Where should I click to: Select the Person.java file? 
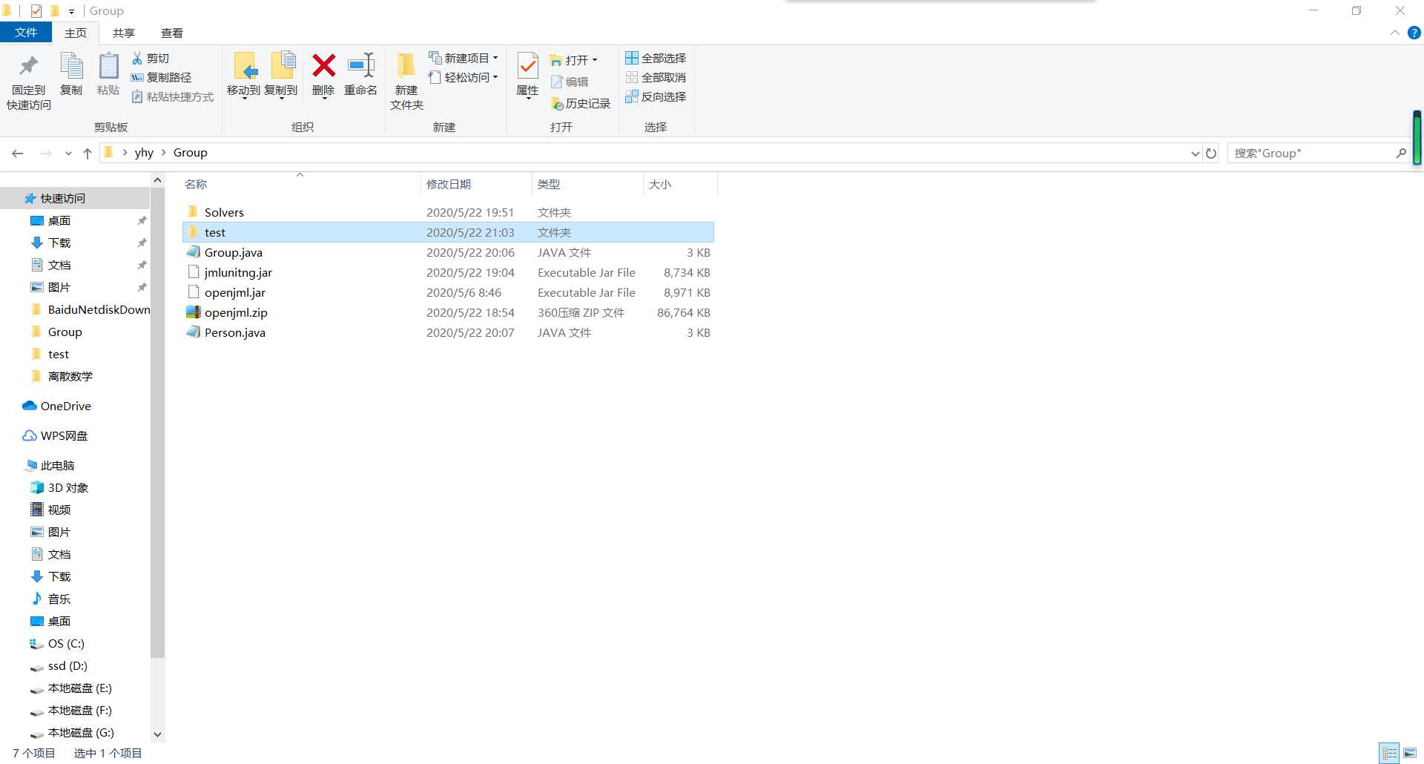pos(448,332)
